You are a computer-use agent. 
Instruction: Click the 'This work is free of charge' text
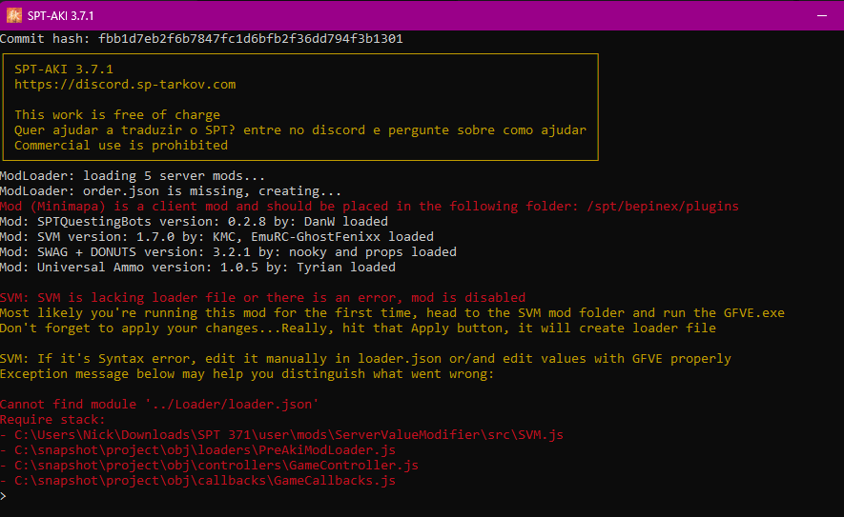[117, 115]
